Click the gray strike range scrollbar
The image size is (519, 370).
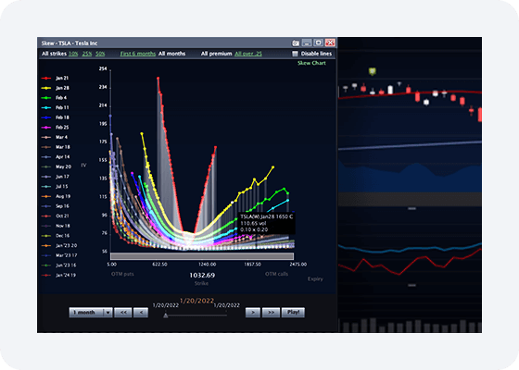202,256
